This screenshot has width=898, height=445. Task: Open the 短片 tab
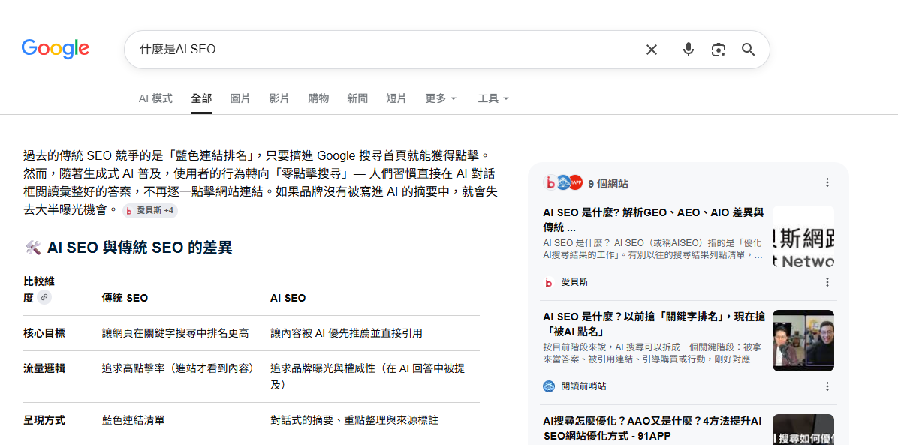coord(396,98)
